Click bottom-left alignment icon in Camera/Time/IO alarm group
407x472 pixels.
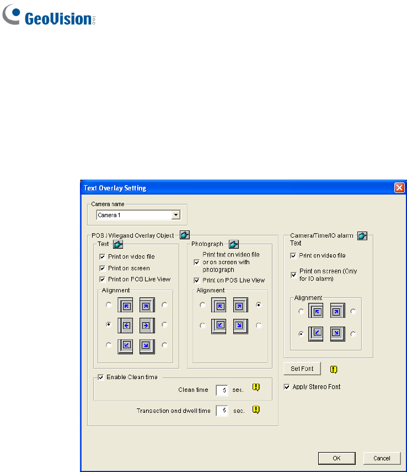(315, 334)
